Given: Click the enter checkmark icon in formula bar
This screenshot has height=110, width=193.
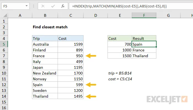Looking at the screenshot, I should 52,5.
